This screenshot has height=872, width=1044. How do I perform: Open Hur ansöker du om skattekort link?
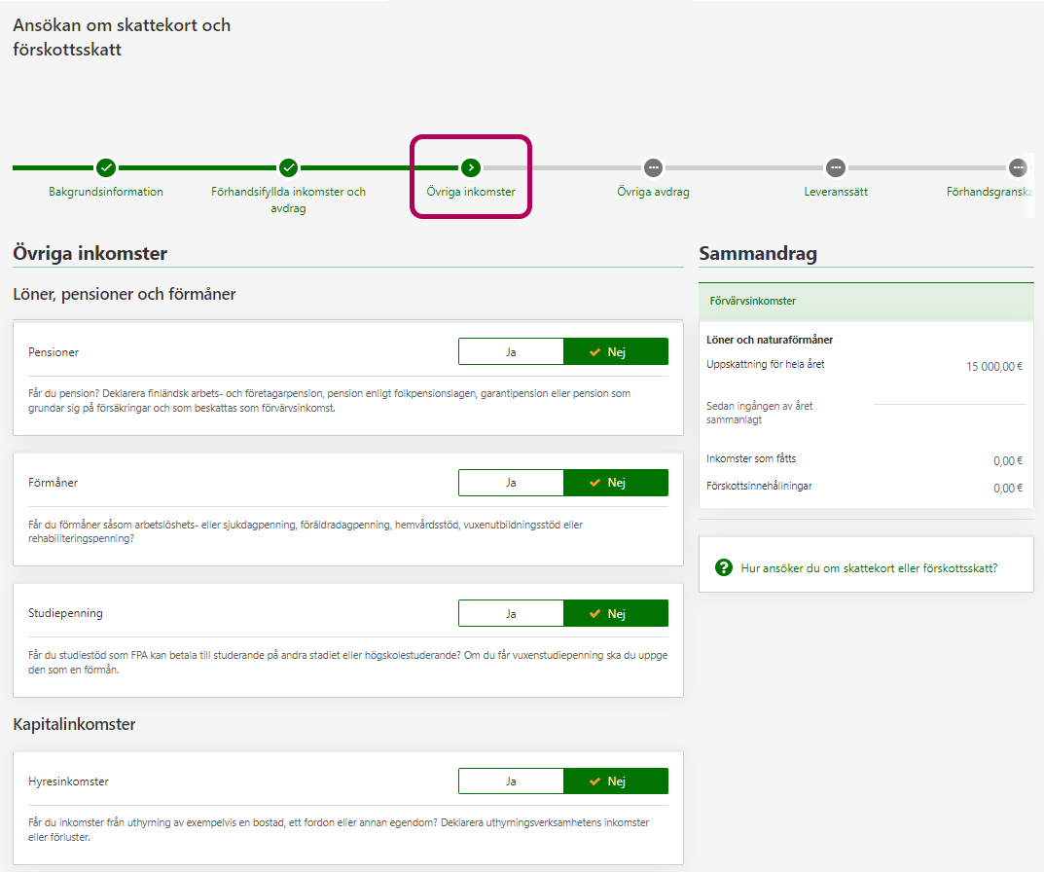(x=869, y=567)
